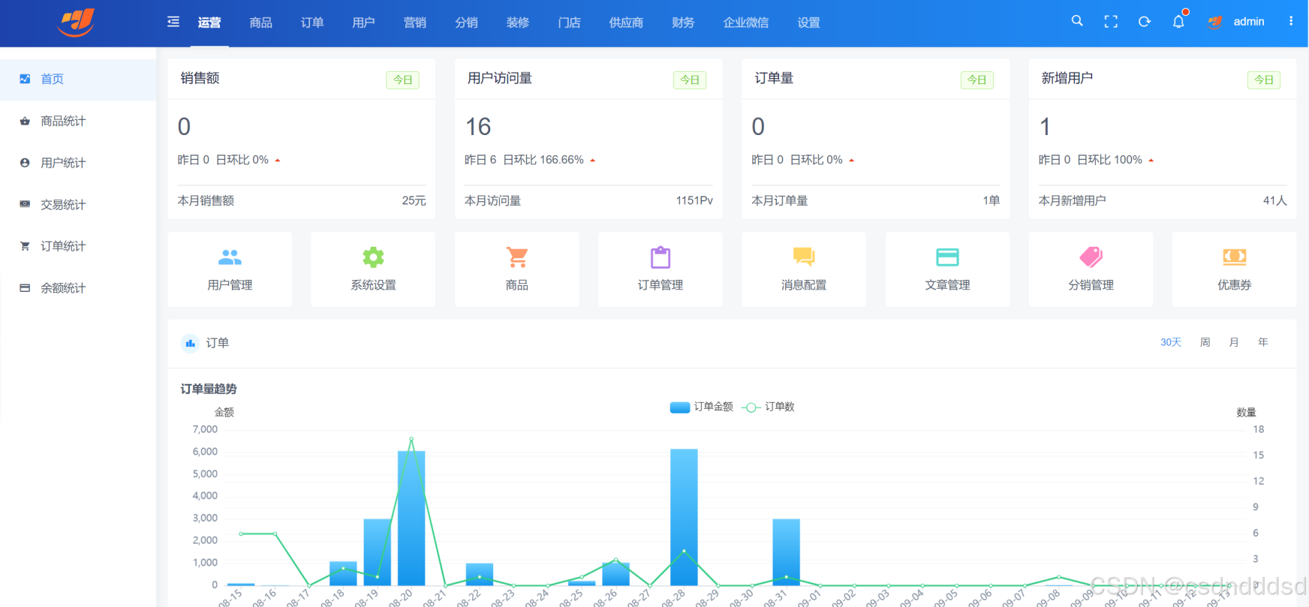Image resolution: width=1309 pixels, height=607 pixels.
Task: Select the 月 range option
Action: 1234,342
